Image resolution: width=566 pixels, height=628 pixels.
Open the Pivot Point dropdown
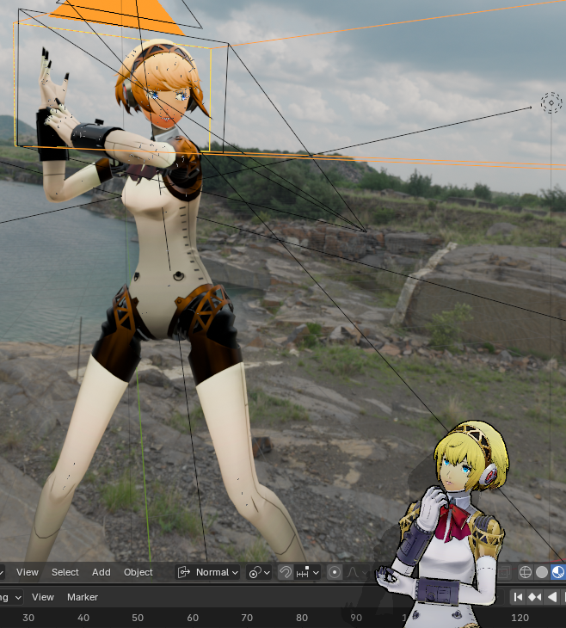click(x=259, y=572)
